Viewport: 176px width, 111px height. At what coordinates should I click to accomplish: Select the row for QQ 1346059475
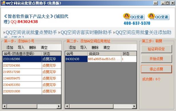32,78
